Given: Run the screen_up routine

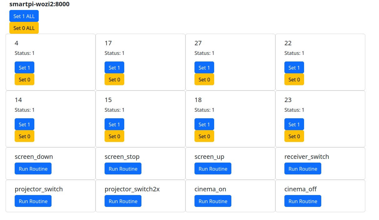Looking at the screenshot, I should [213, 169].
